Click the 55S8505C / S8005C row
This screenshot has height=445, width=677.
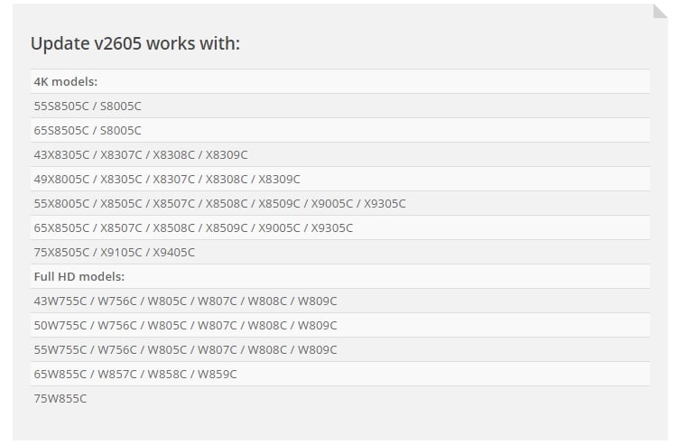[x=88, y=106]
